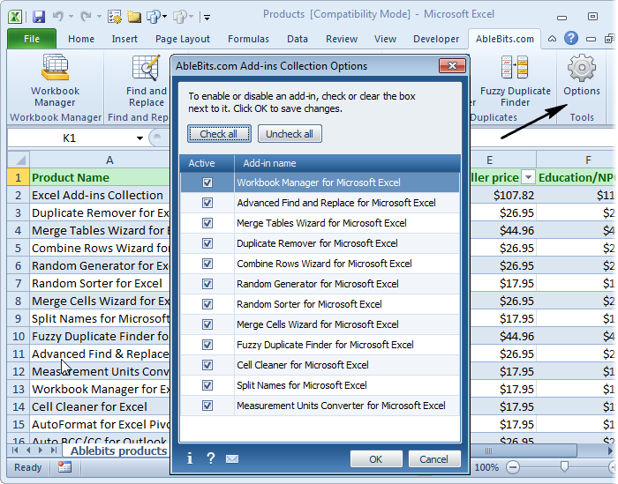Open Customize Quick Access Toolbar dropdown
Screen dimensions: 618x484
(x=207, y=17)
